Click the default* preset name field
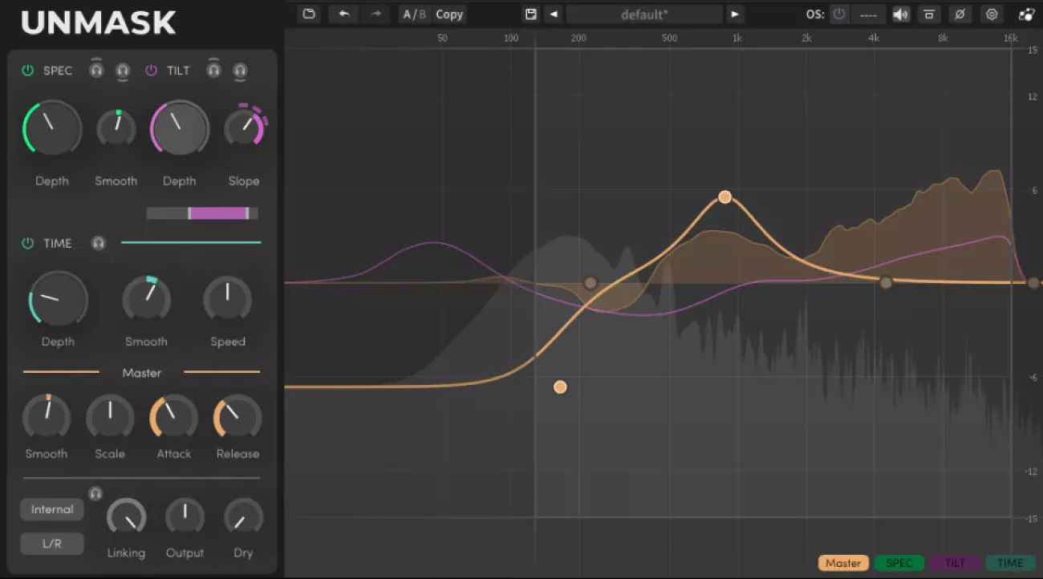 click(643, 14)
